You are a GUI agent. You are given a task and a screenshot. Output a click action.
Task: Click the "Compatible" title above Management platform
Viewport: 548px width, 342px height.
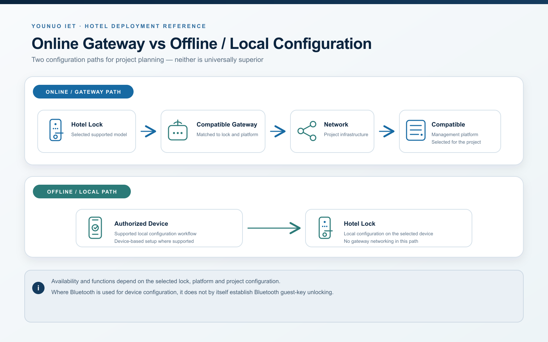click(448, 124)
